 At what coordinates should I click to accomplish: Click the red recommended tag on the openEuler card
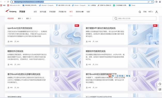point(77,26)
